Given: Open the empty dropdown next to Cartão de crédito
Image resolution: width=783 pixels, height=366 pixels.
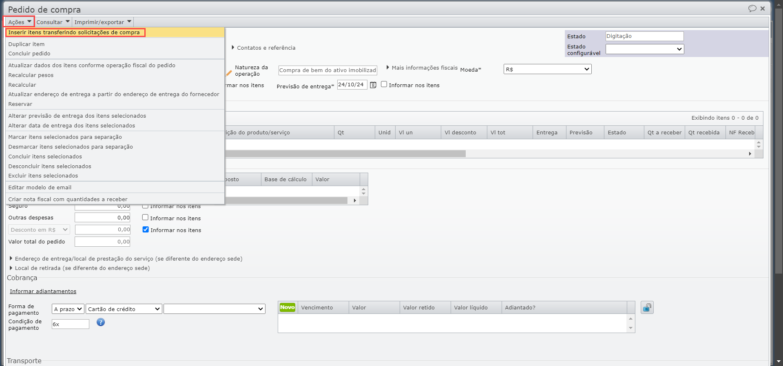Looking at the screenshot, I should tap(215, 309).
